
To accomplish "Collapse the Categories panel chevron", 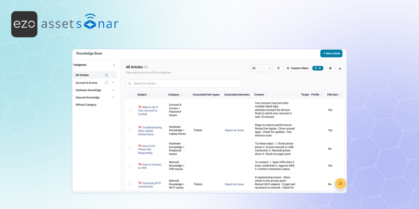I will coord(114,65).
